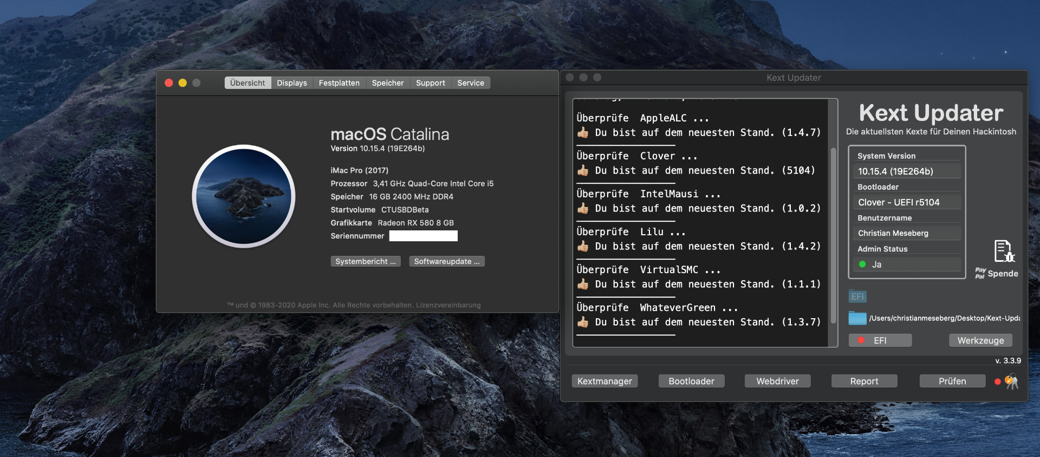
Task: Click the version label v. 3.3.9
Action: [x=1008, y=361]
